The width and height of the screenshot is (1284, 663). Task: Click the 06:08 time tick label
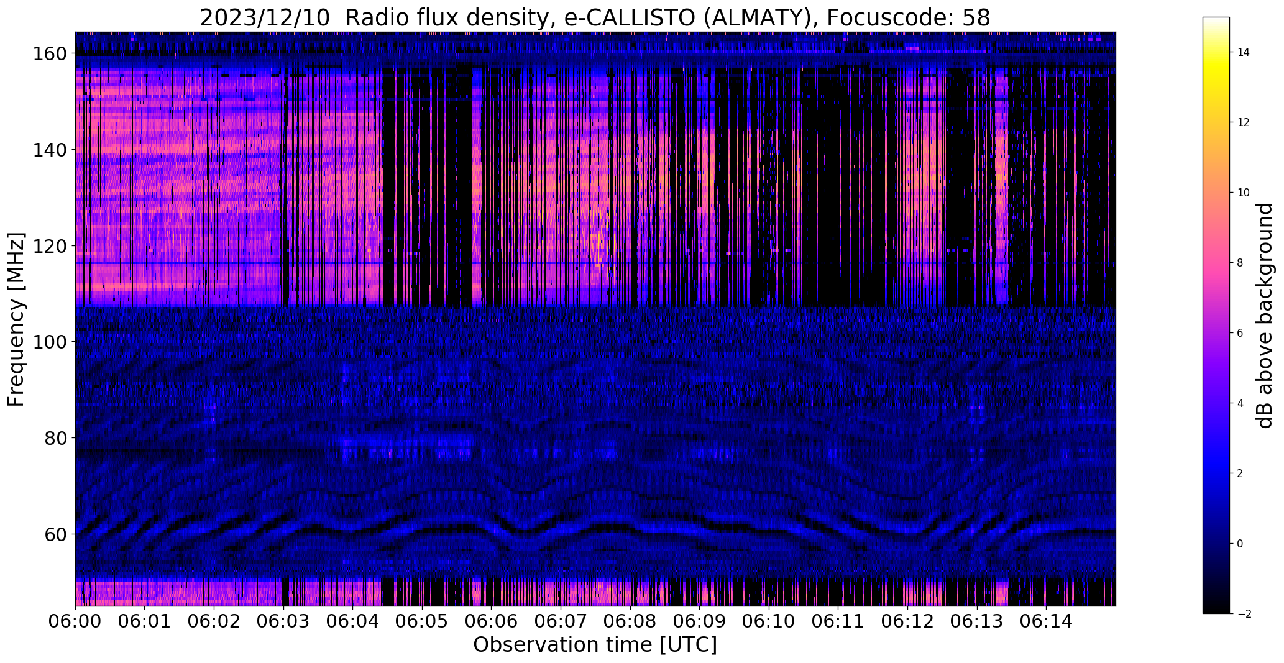coord(630,621)
